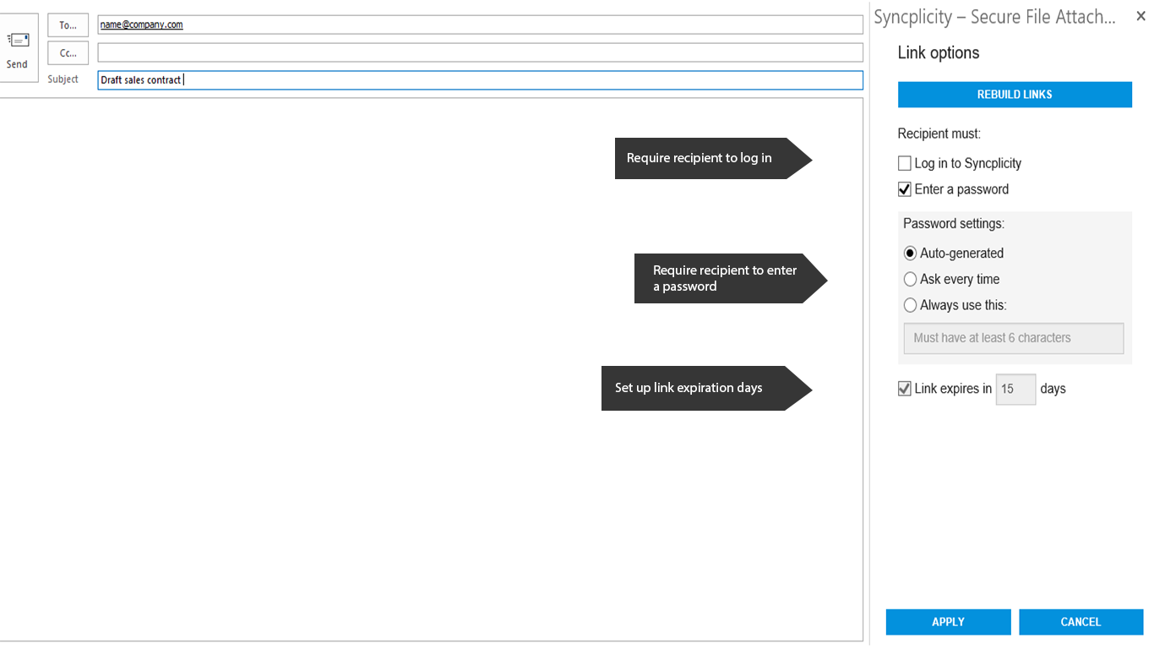
Task: Close the Syncplicity Secure File Attachment pane
Action: (x=1140, y=16)
